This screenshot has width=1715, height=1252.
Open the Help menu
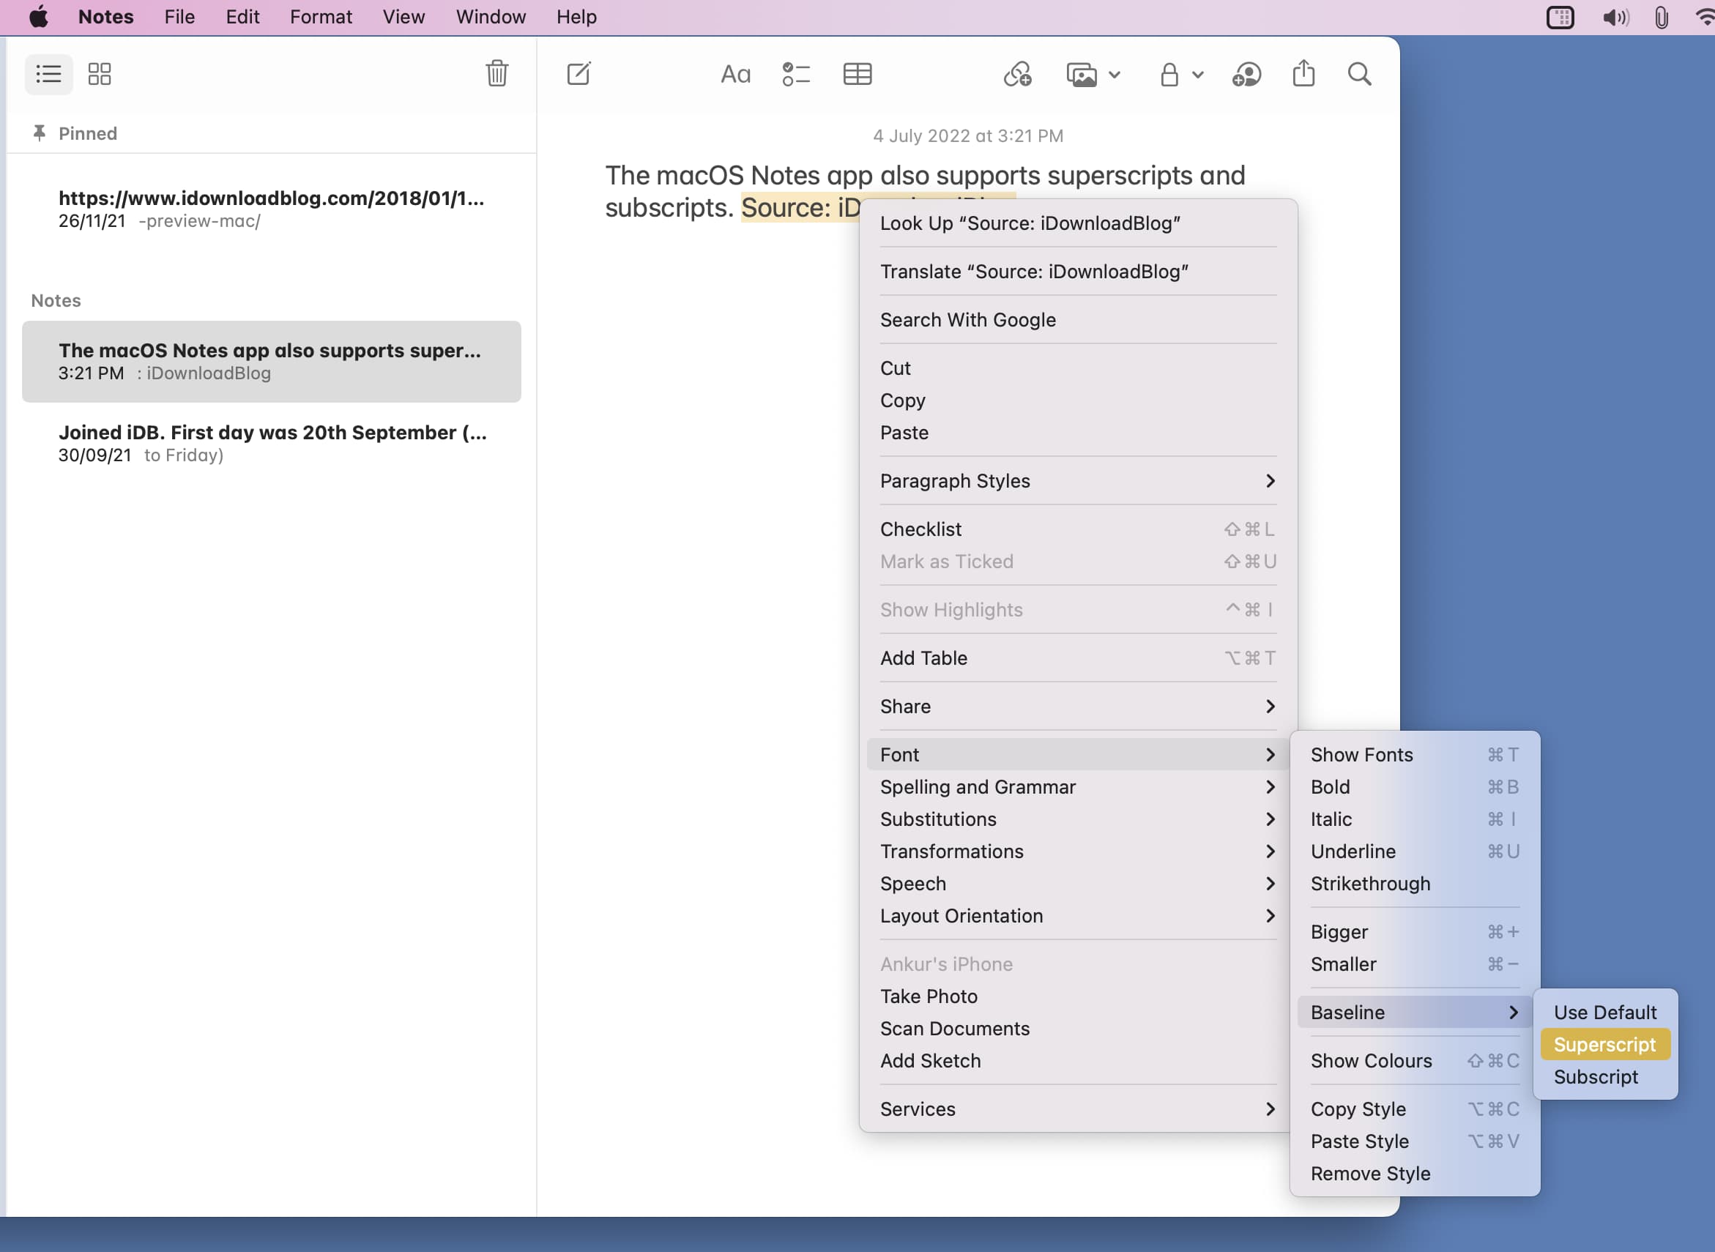pos(576,17)
